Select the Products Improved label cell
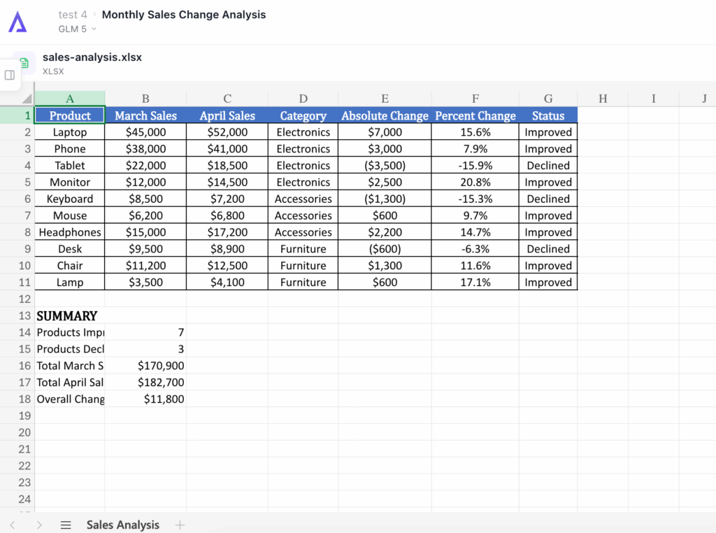 coord(70,332)
